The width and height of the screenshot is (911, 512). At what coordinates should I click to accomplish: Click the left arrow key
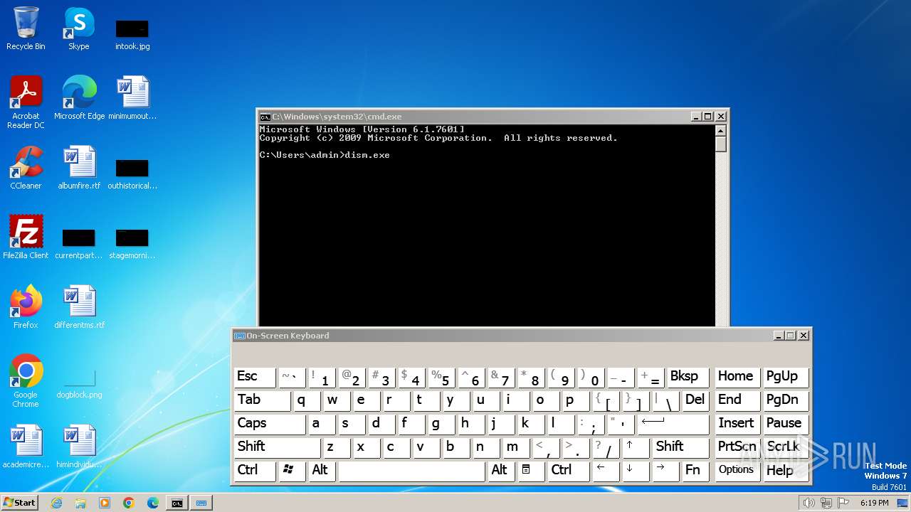(606, 470)
